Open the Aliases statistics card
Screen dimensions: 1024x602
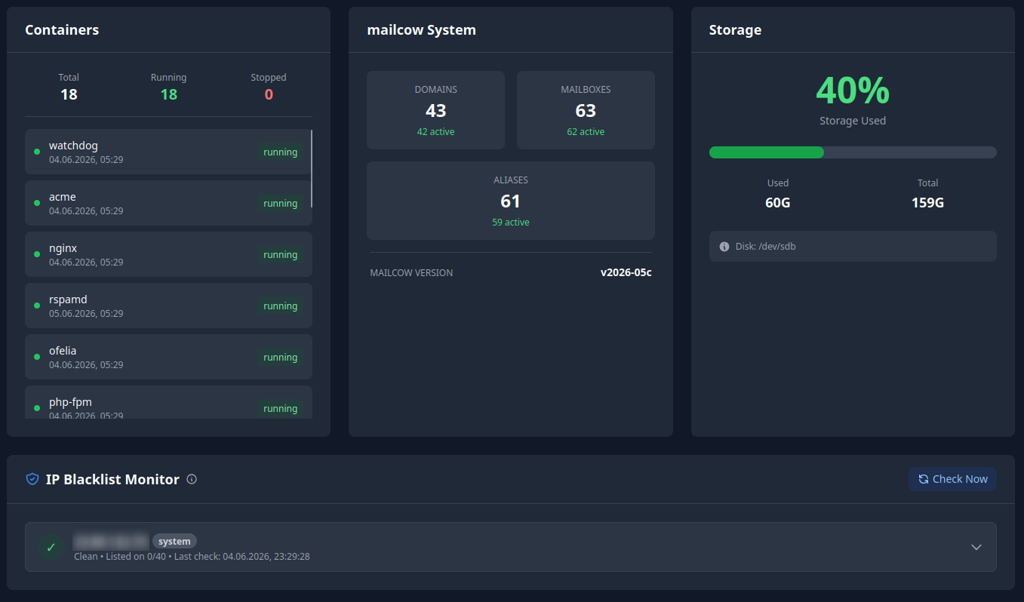tap(511, 201)
